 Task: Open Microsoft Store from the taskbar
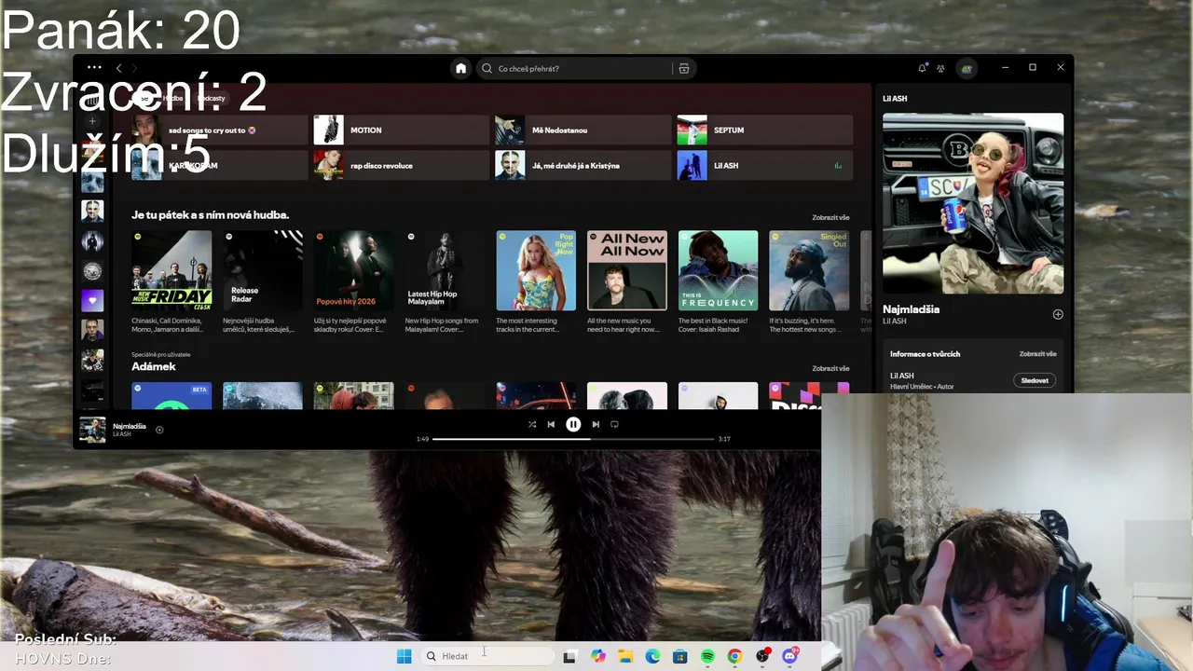[x=680, y=656]
